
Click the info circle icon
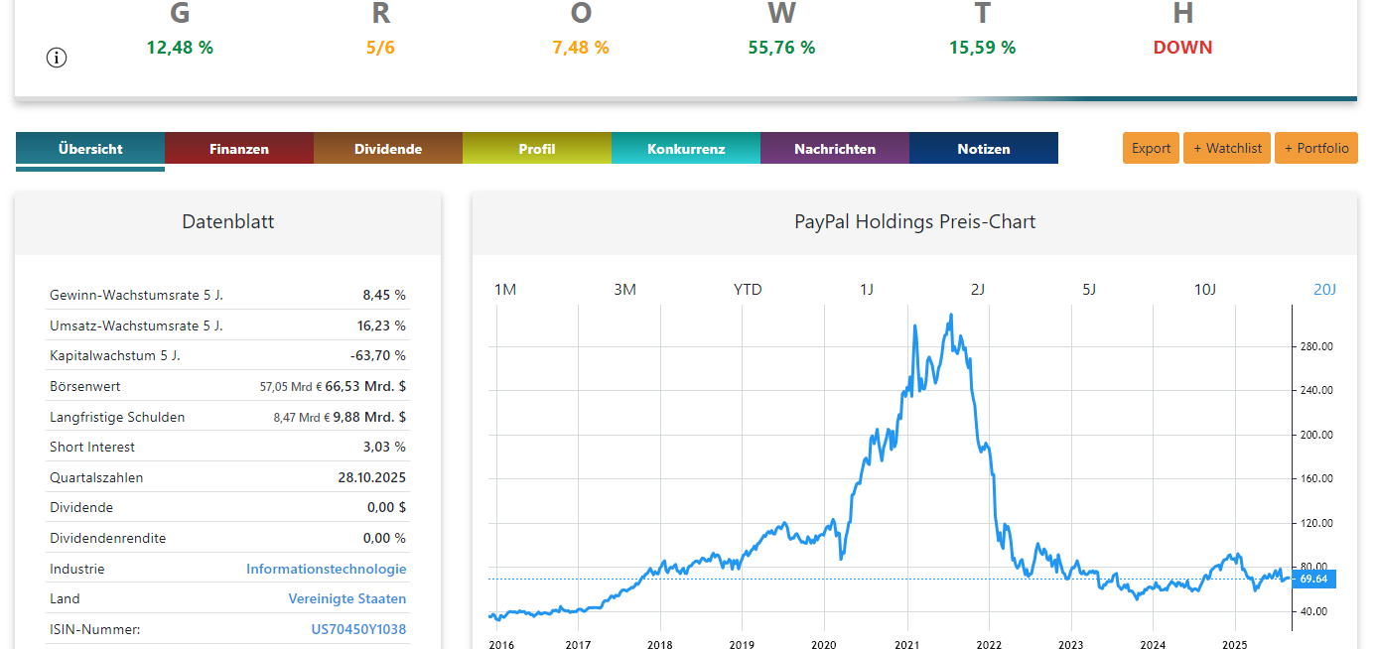57,58
